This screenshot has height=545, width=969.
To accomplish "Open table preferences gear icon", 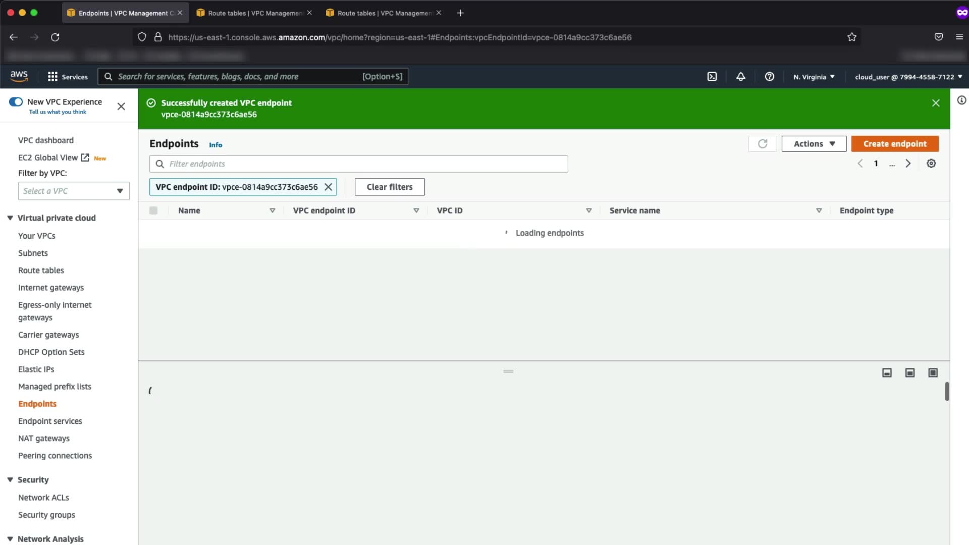I will point(931,163).
